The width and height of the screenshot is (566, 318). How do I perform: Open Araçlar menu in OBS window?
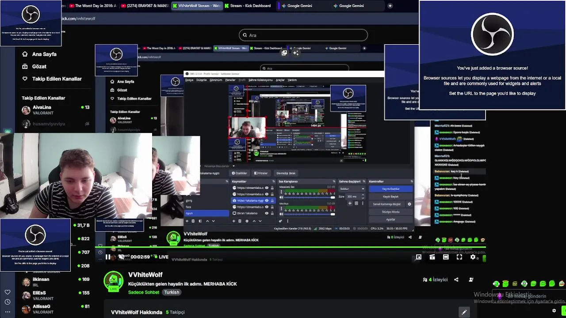(x=280, y=80)
